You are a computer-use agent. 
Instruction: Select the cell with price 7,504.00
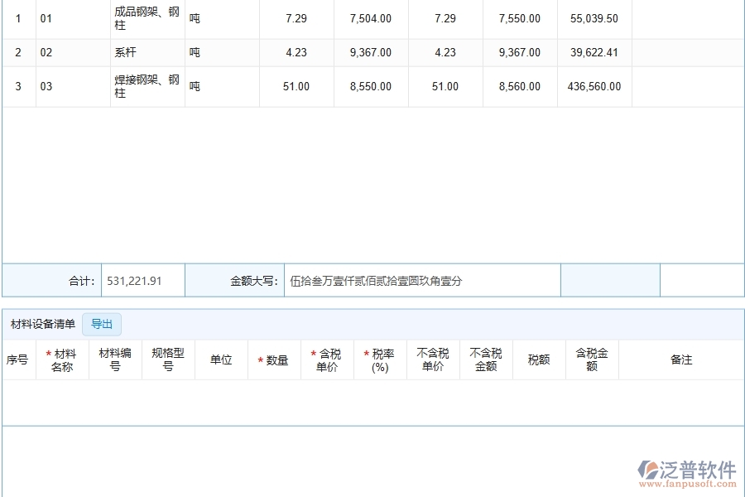(371, 18)
